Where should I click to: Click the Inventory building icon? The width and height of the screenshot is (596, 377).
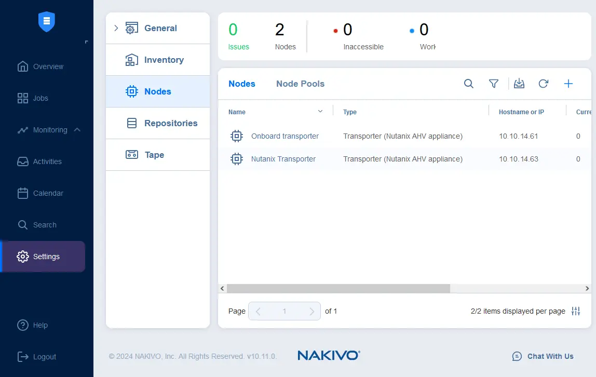[x=131, y=60]
